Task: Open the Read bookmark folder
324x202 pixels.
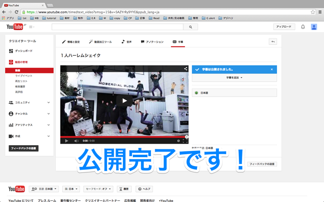Action: [154, 18]
